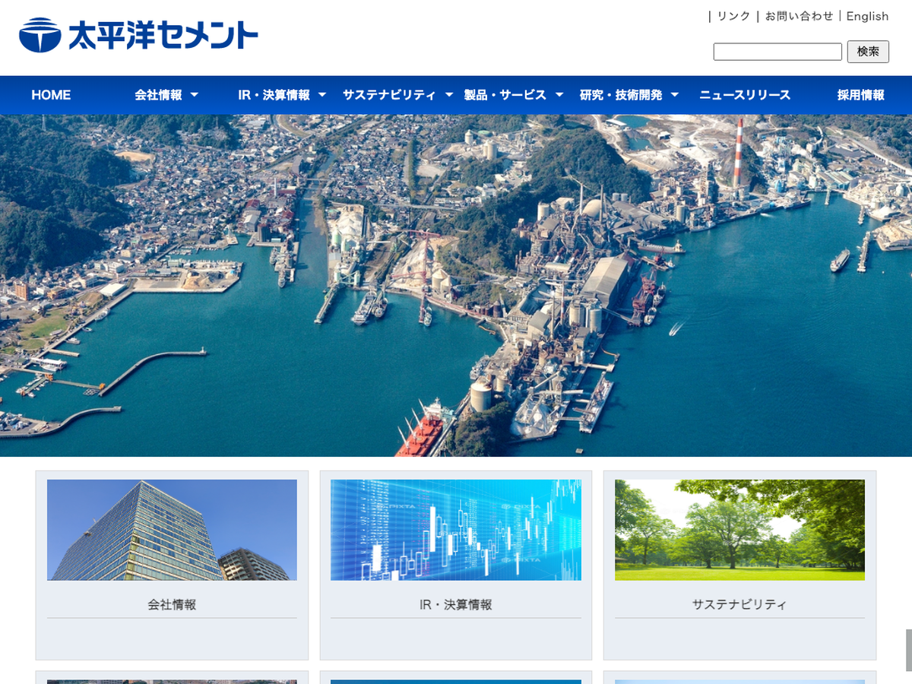
Task: Click the Taiheiyo Cement logo
Action: click(x=138, y=35)
